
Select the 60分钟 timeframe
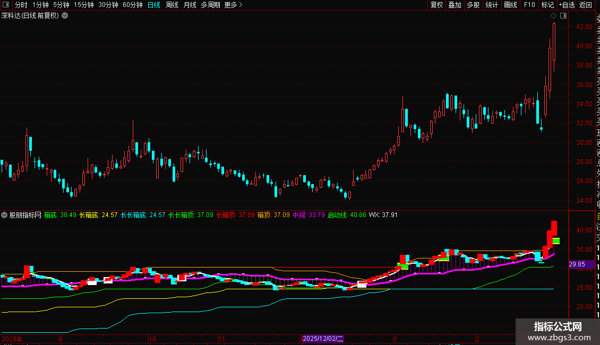pos(132,5)
